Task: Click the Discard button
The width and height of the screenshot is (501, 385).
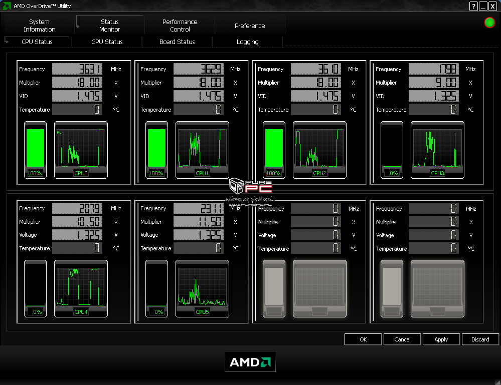Action: click(480, 339)
